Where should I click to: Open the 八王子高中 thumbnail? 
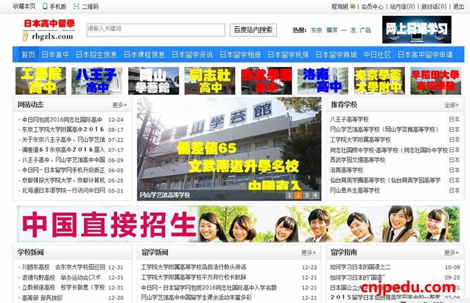(x=97, y=81)
